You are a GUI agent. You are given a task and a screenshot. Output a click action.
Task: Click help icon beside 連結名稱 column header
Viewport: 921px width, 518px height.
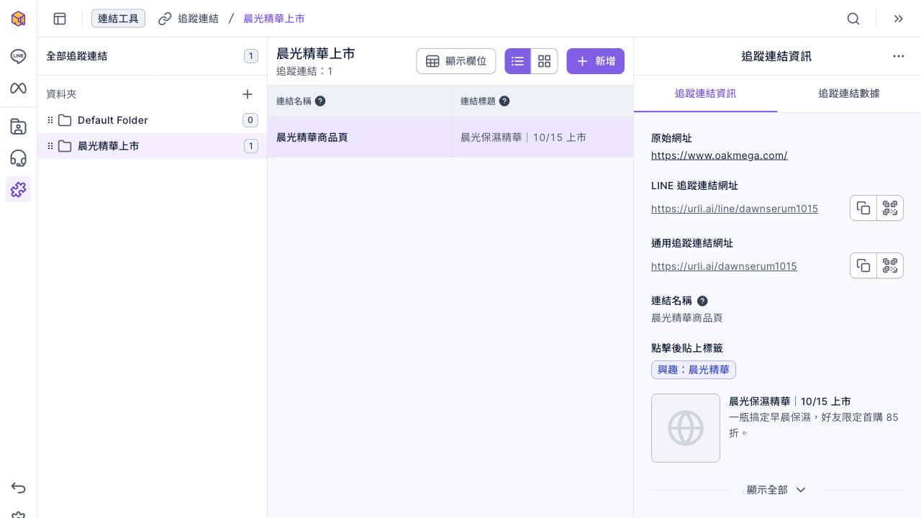point(320,101)
